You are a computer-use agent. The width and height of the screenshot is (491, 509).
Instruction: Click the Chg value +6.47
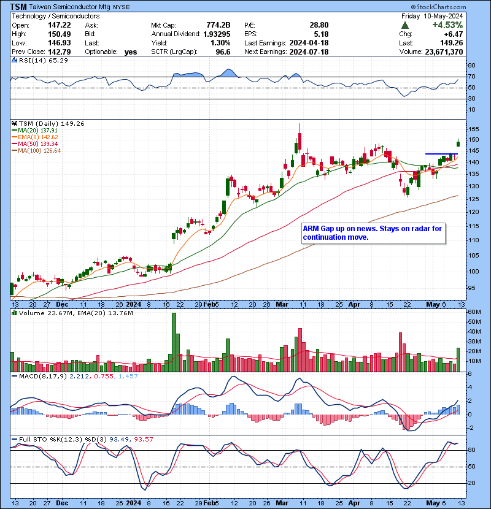[x=454, y=34]
